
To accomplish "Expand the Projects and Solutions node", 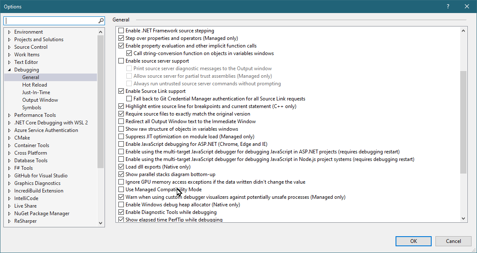I will click(x=9, y=40).
